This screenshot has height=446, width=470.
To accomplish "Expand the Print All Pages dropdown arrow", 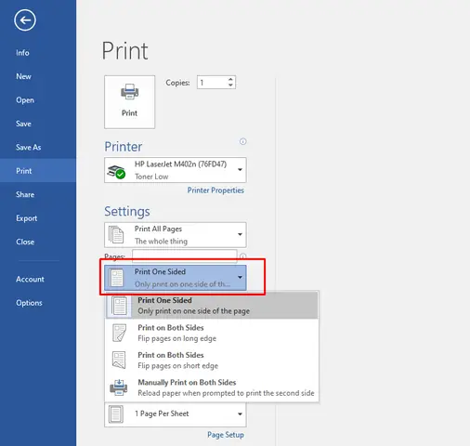I will pos(240,234).
